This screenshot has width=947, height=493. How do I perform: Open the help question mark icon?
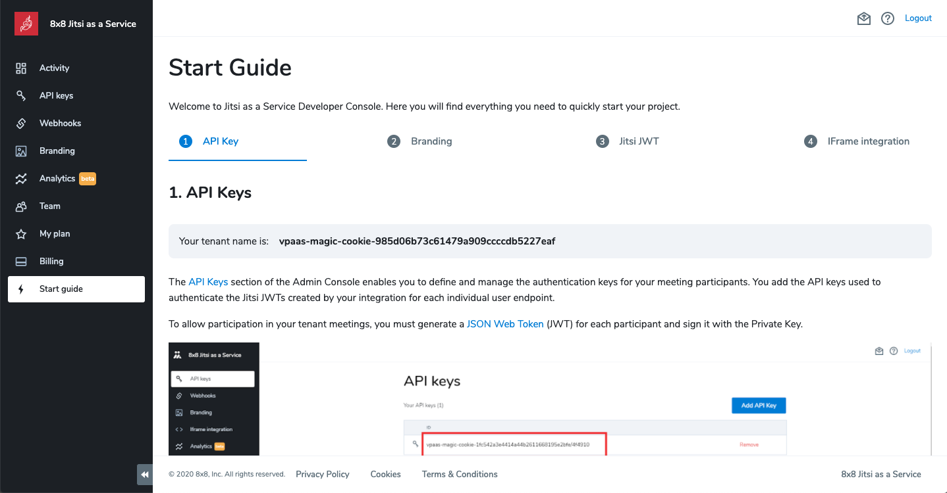[x=888, y=18]
